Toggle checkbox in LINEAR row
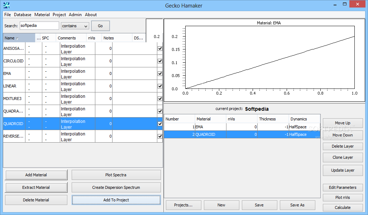 pos(160,86)
